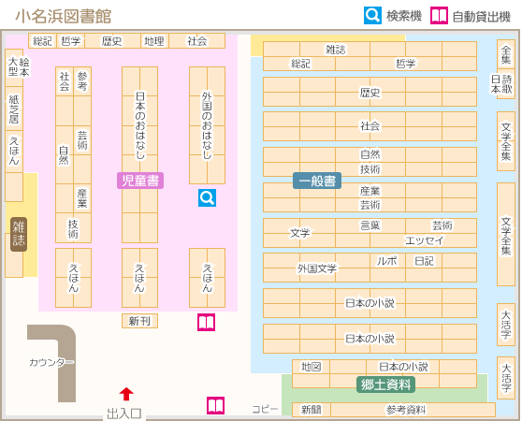522x421 pixels.
Task: Click the red arrow above 出入口
Action: (126, 394)
